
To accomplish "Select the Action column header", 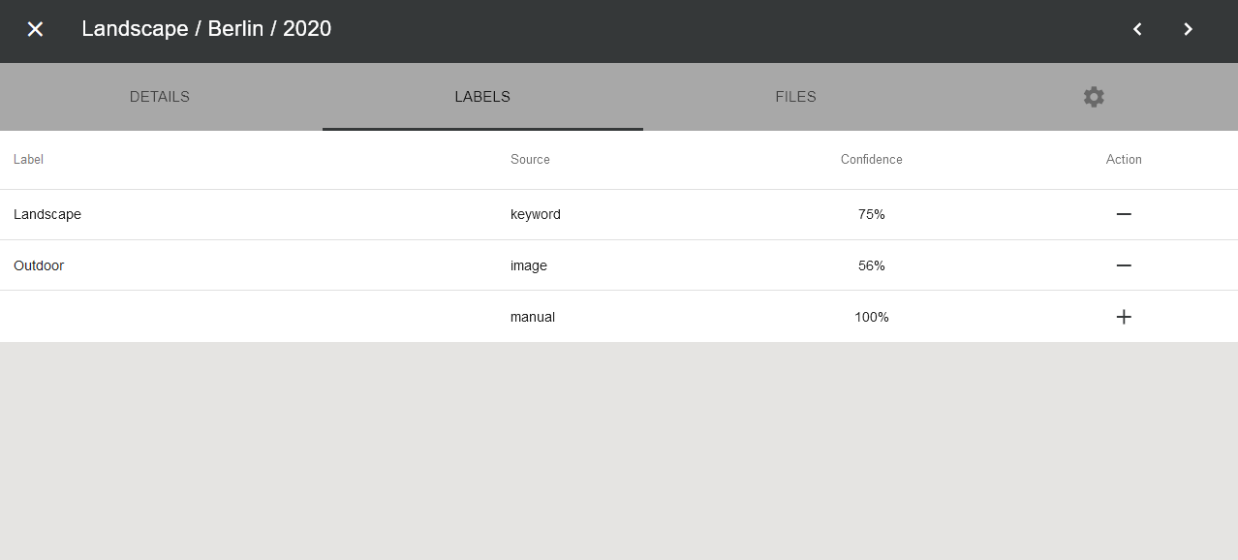I will click(x=1123, y=159).
